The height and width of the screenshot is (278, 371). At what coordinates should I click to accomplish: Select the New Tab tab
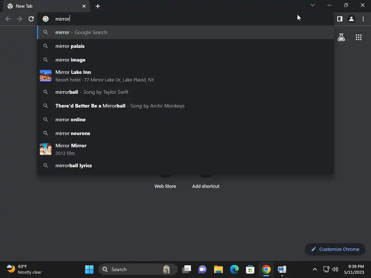pos(46,6)
